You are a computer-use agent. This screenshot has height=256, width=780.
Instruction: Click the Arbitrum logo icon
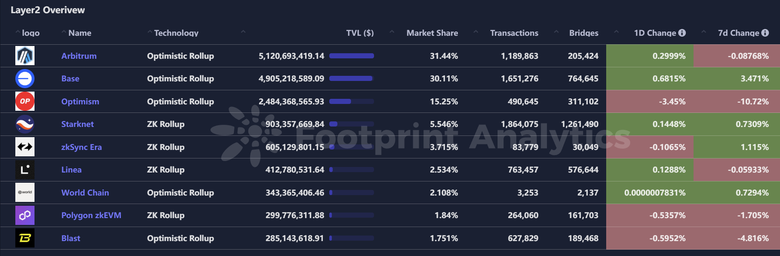(x=25, y=56)
